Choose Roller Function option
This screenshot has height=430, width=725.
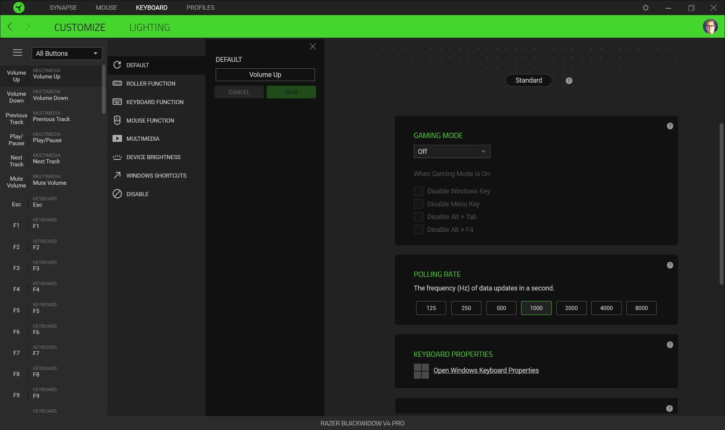(156, 83)
